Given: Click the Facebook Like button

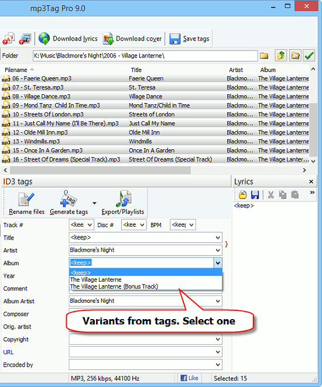Looking at the screenshot, I should pos(190,378).
